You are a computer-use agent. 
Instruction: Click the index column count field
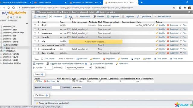pyautogui.click(x=56, y=88)
